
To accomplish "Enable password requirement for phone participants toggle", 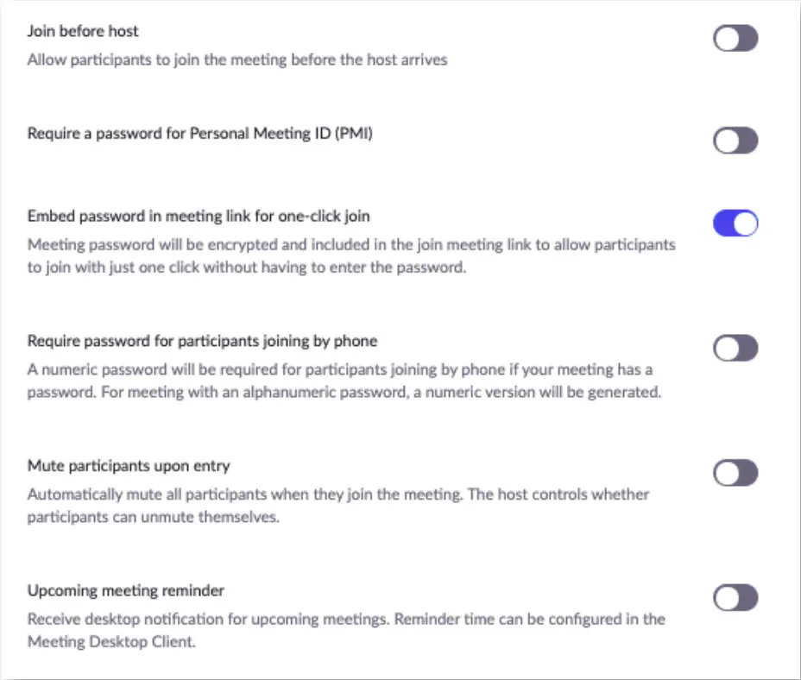I will [735, 349].
